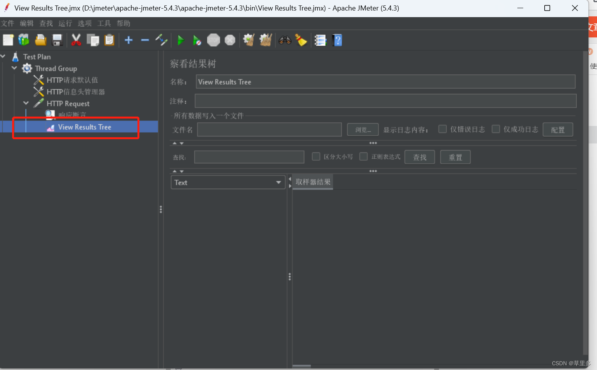597x370 pixels.
Task: Click the blue plus Expand All icon
Action: [128, 40]
